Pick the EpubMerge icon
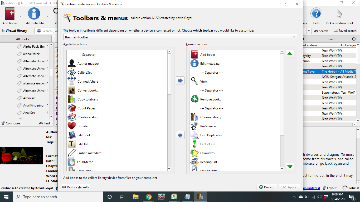 pyautogui.click(x=72, y=162)
